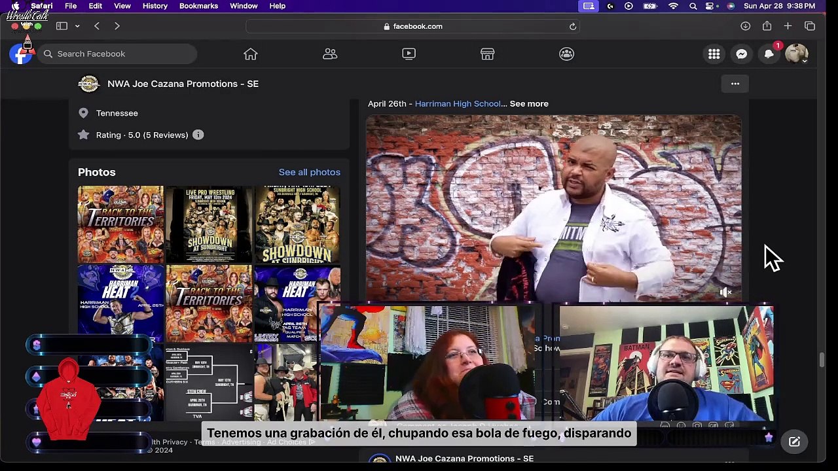838x471 pixels.
Task: Open the Friends icon
Action: coord(330,54)
